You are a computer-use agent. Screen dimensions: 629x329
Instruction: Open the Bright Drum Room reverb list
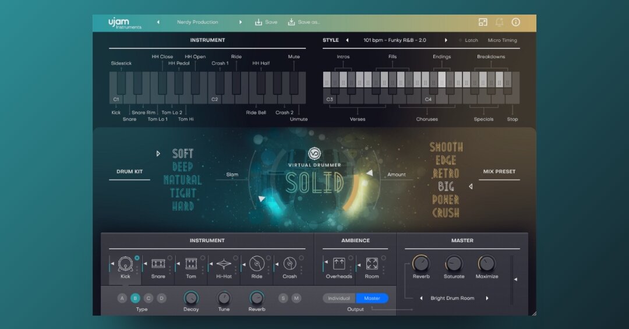click(x=453, y=298)
